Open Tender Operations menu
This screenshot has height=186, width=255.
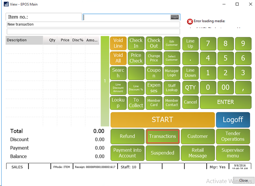[x=233, y=137]
